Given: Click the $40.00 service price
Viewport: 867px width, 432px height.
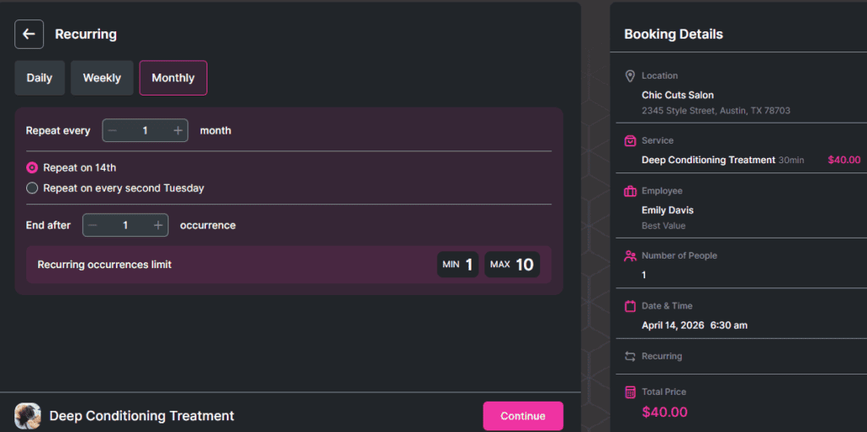Looking at the screenshot, I should tap(844, 161).
